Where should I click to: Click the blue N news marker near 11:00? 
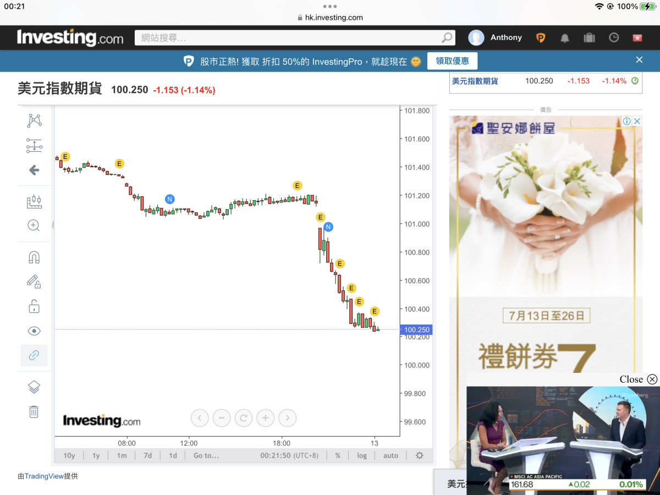click(170, 199)
